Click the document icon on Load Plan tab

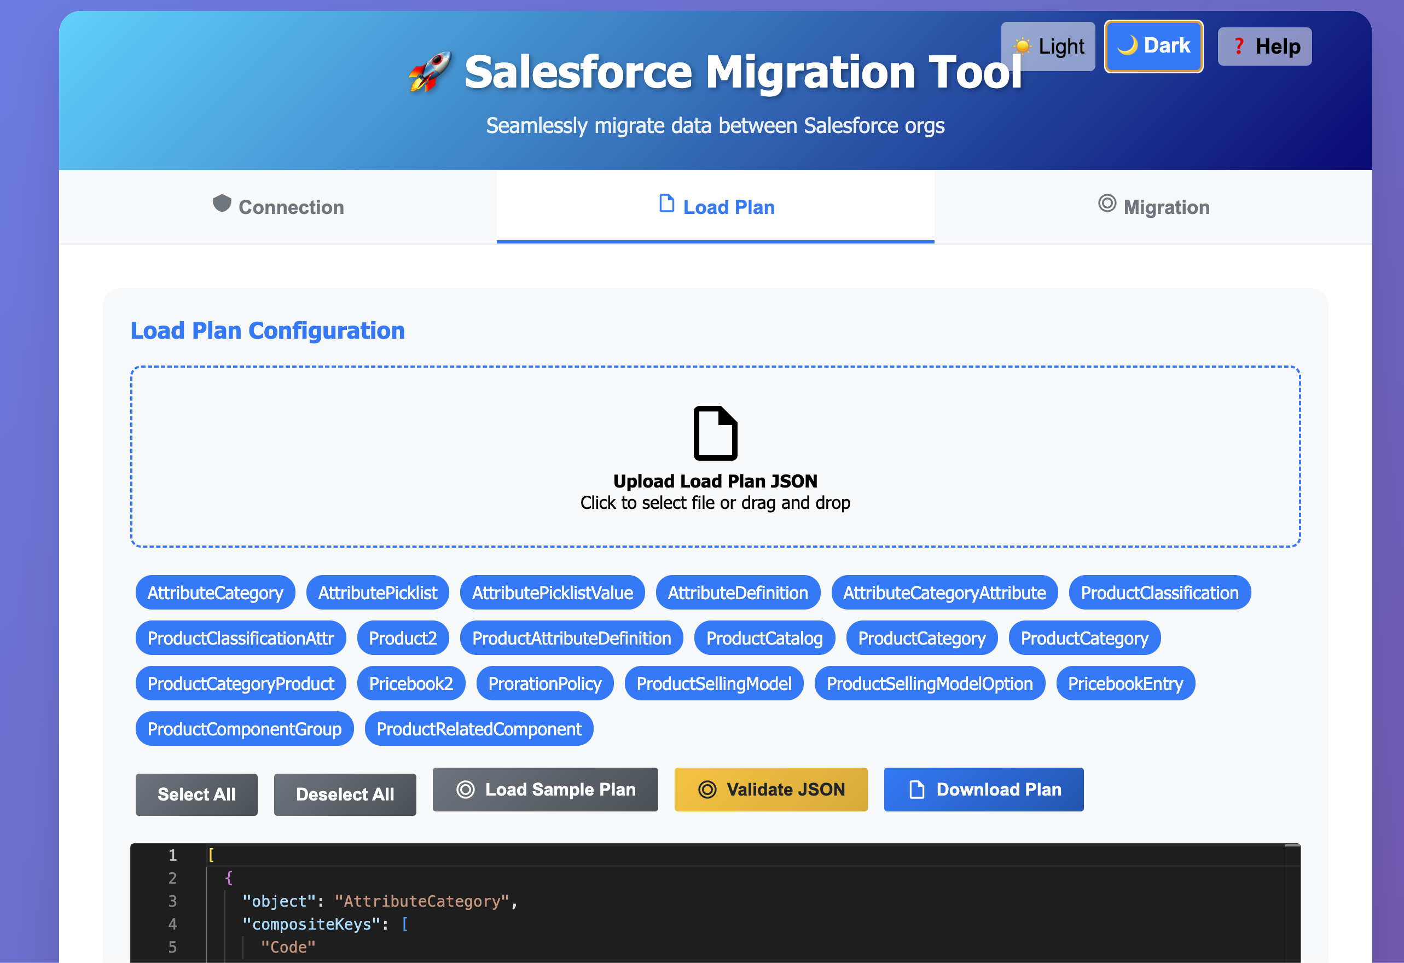point(666,204)
